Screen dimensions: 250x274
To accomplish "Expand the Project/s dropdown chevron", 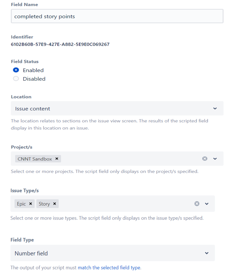I will pos(215,158).
